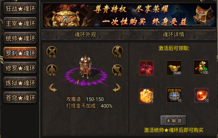Screen dimensions: 218x138
Task: Click the purple soul ring reward icon
Action: click(x=146, y=68)
